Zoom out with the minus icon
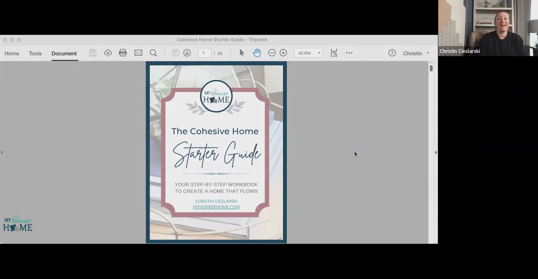Screen dimensions: 538x279 (x=272, y=53)
